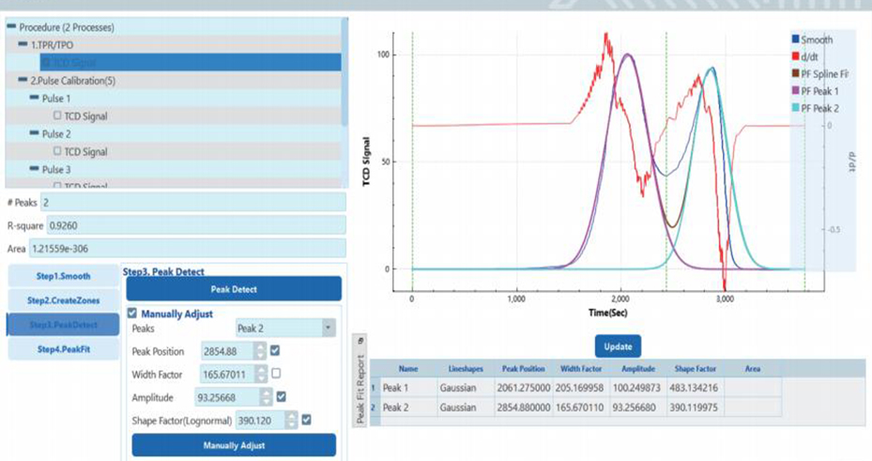Switch to Step4.PeakFit tab
This screenshot has width=872, height=461.
62,348
